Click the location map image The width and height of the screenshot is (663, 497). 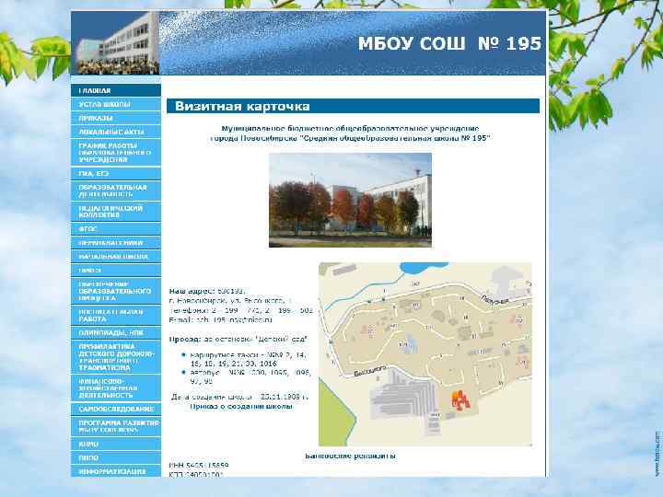[x=425, y=354]
